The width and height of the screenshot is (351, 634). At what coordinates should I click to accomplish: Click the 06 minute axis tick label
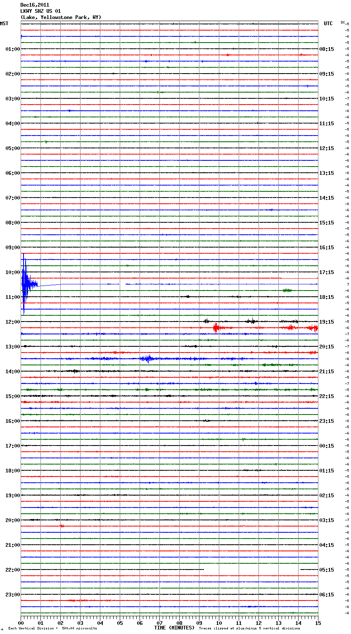tap(140, 623)
